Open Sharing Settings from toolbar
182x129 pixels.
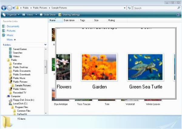pos(69,15)
